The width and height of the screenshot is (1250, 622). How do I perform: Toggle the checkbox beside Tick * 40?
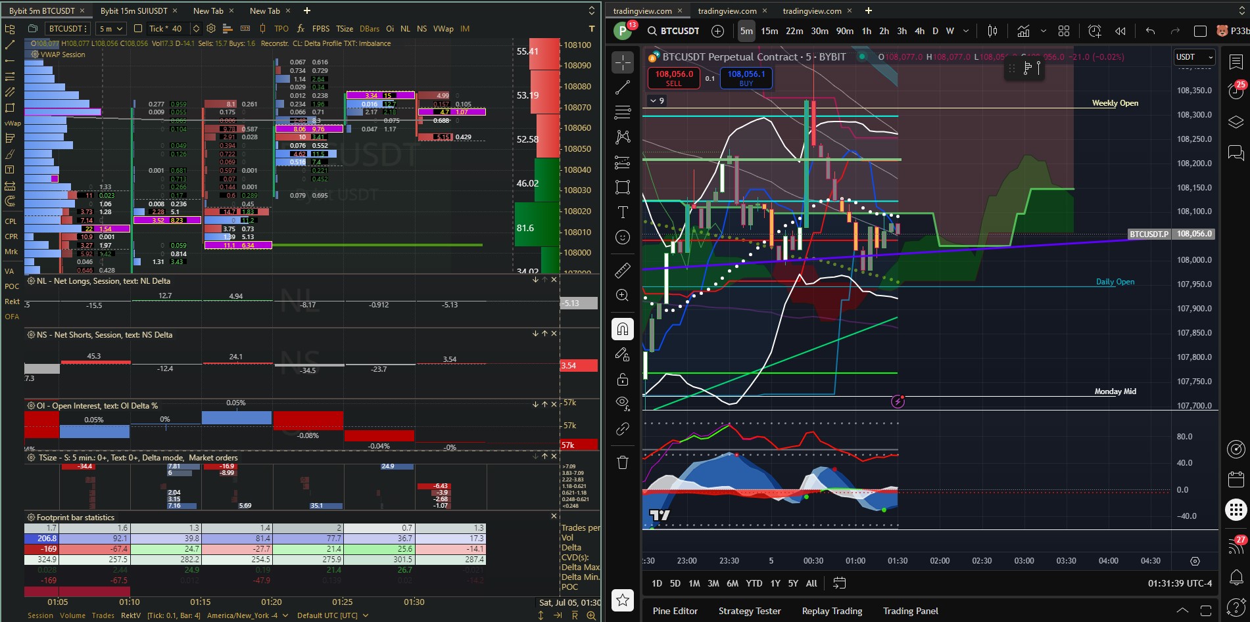[138, 29]
